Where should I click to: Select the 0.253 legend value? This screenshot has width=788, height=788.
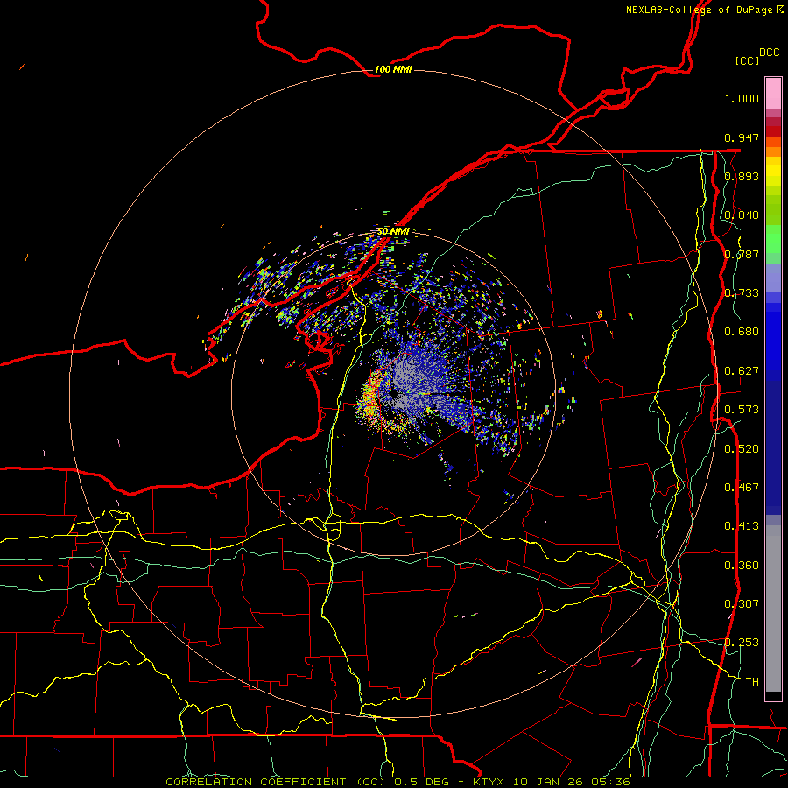(x=742, y=643)
